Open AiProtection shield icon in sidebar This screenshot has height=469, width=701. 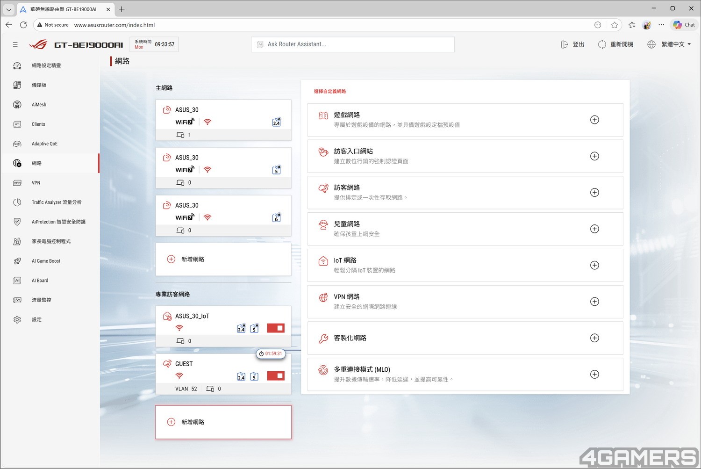click(x=17, y=222)
